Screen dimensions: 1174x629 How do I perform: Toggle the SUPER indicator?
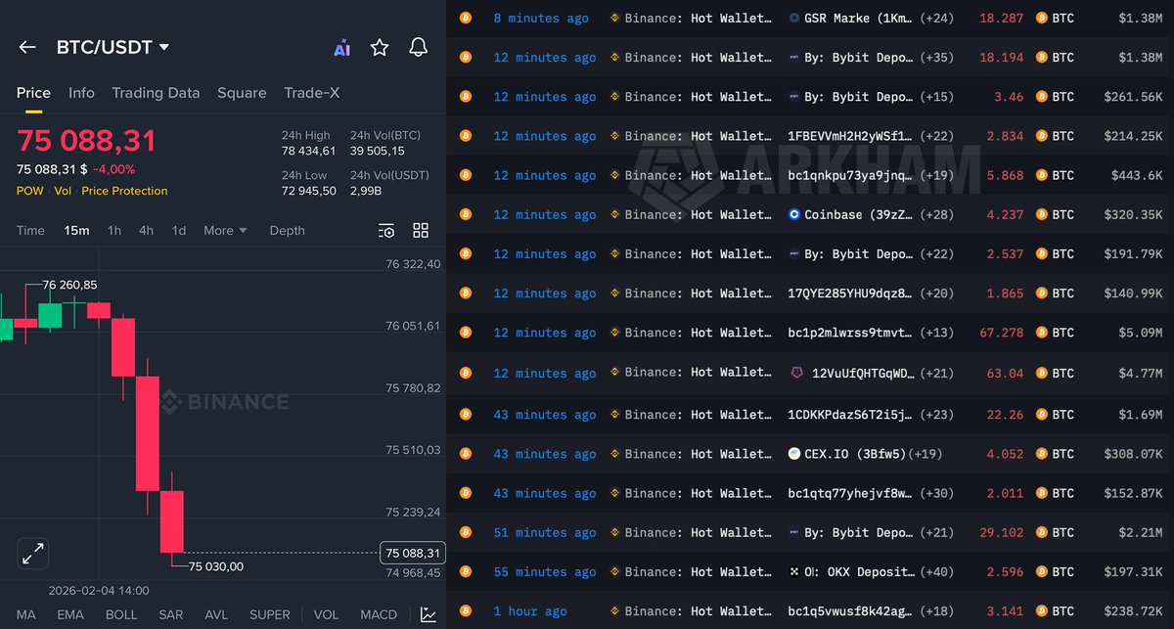pyautogui.click(x=270, y=615)
